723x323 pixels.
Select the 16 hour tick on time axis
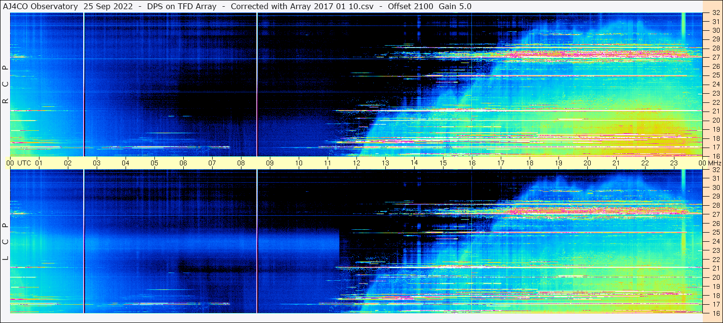pos(472,163)
